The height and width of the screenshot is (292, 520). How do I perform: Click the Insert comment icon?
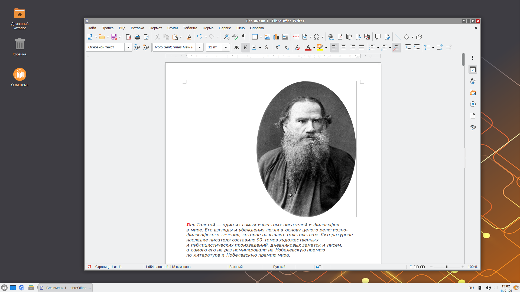pos(378,37)
